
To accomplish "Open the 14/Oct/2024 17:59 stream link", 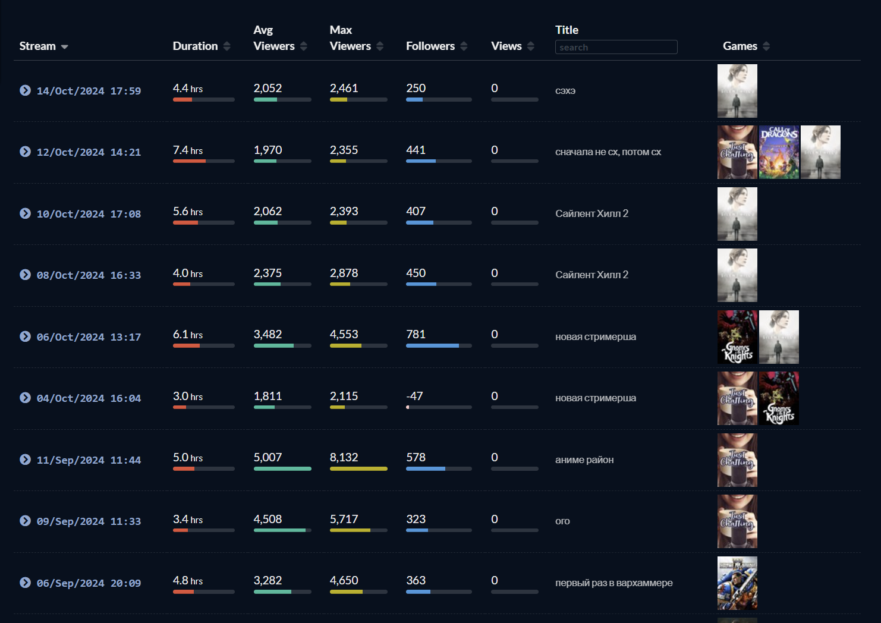I will tap(89, 91).
